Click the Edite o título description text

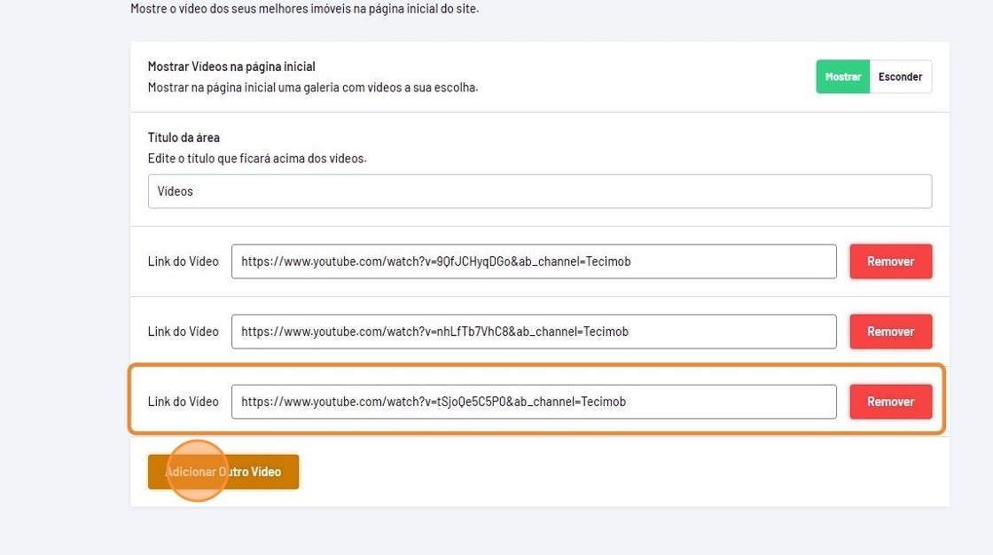pos(257,159)
